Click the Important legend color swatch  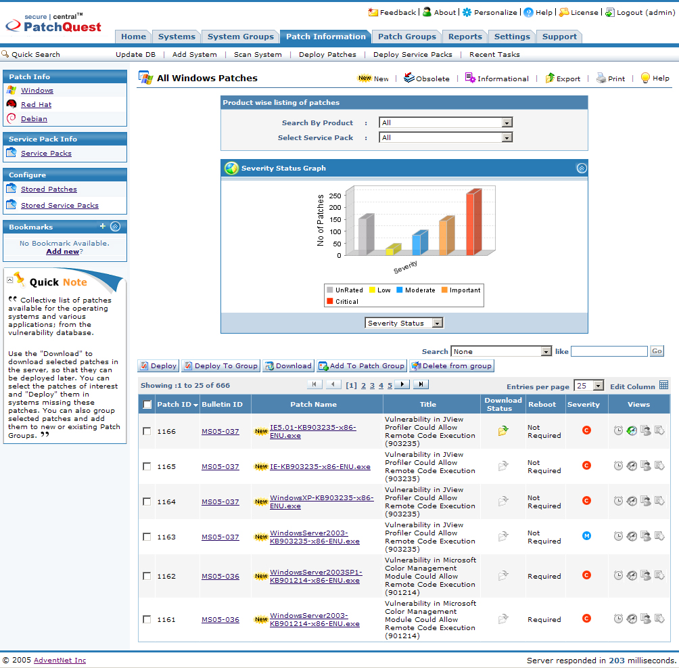(x=444, y=290)
